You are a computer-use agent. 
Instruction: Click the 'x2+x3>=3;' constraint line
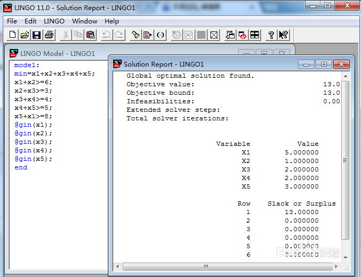33,91
